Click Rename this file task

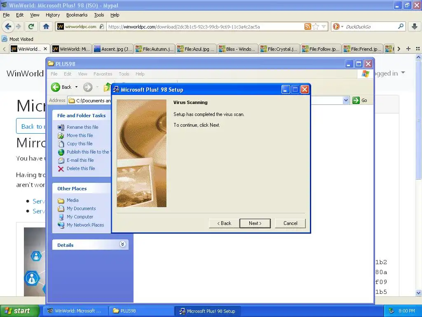[82, 127]
